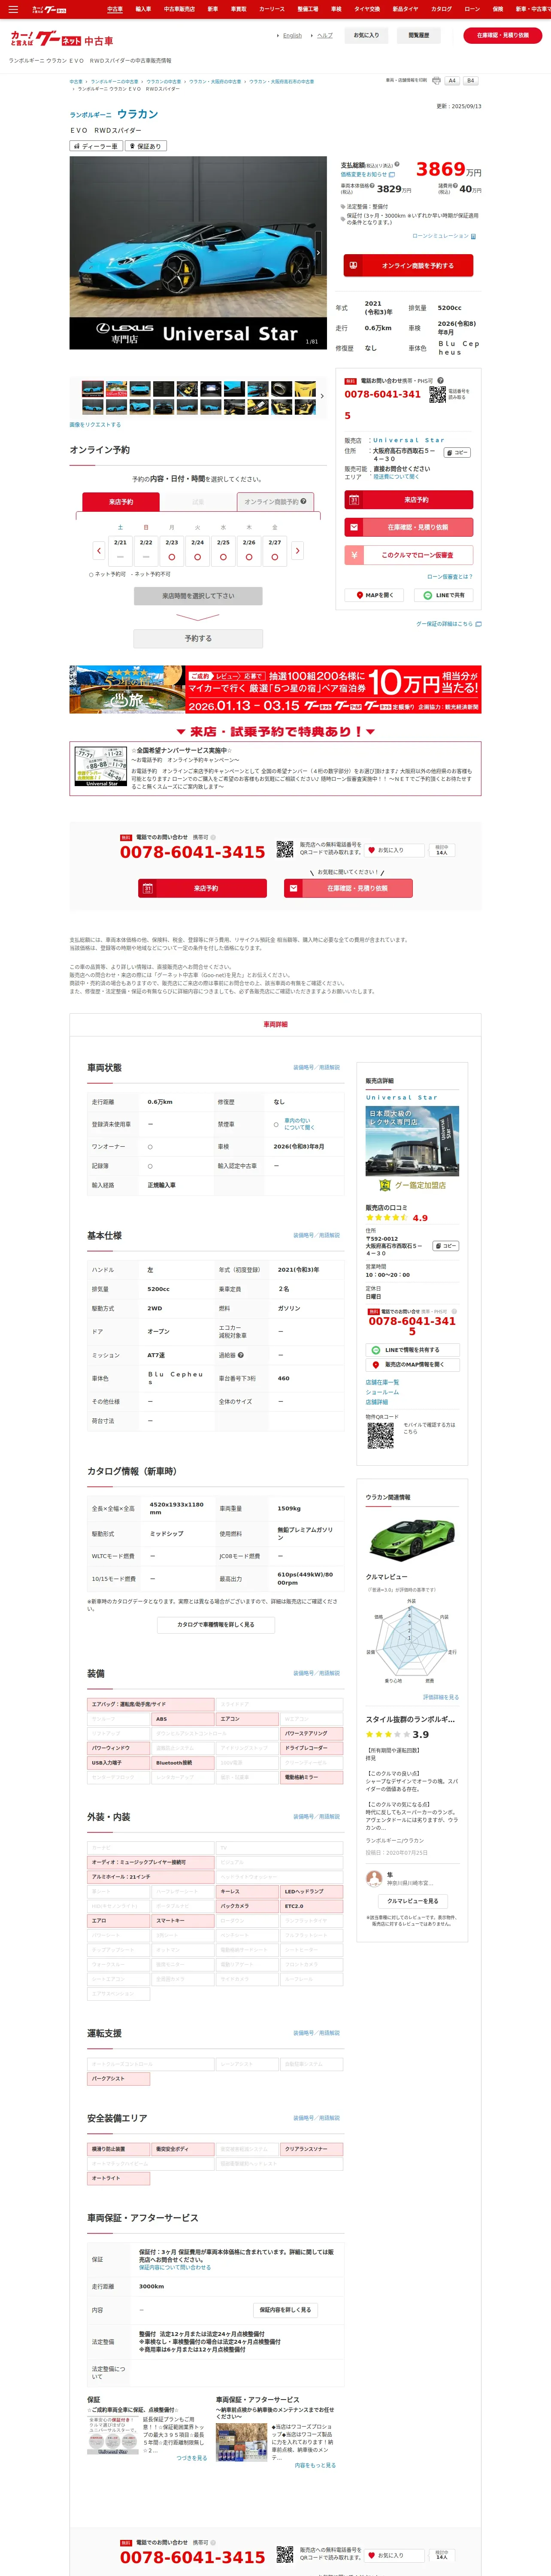This screenshot has height=2576, width=551.
Task: Open グー保証の詳細はこちら link
Action: [x=448, y=624]
